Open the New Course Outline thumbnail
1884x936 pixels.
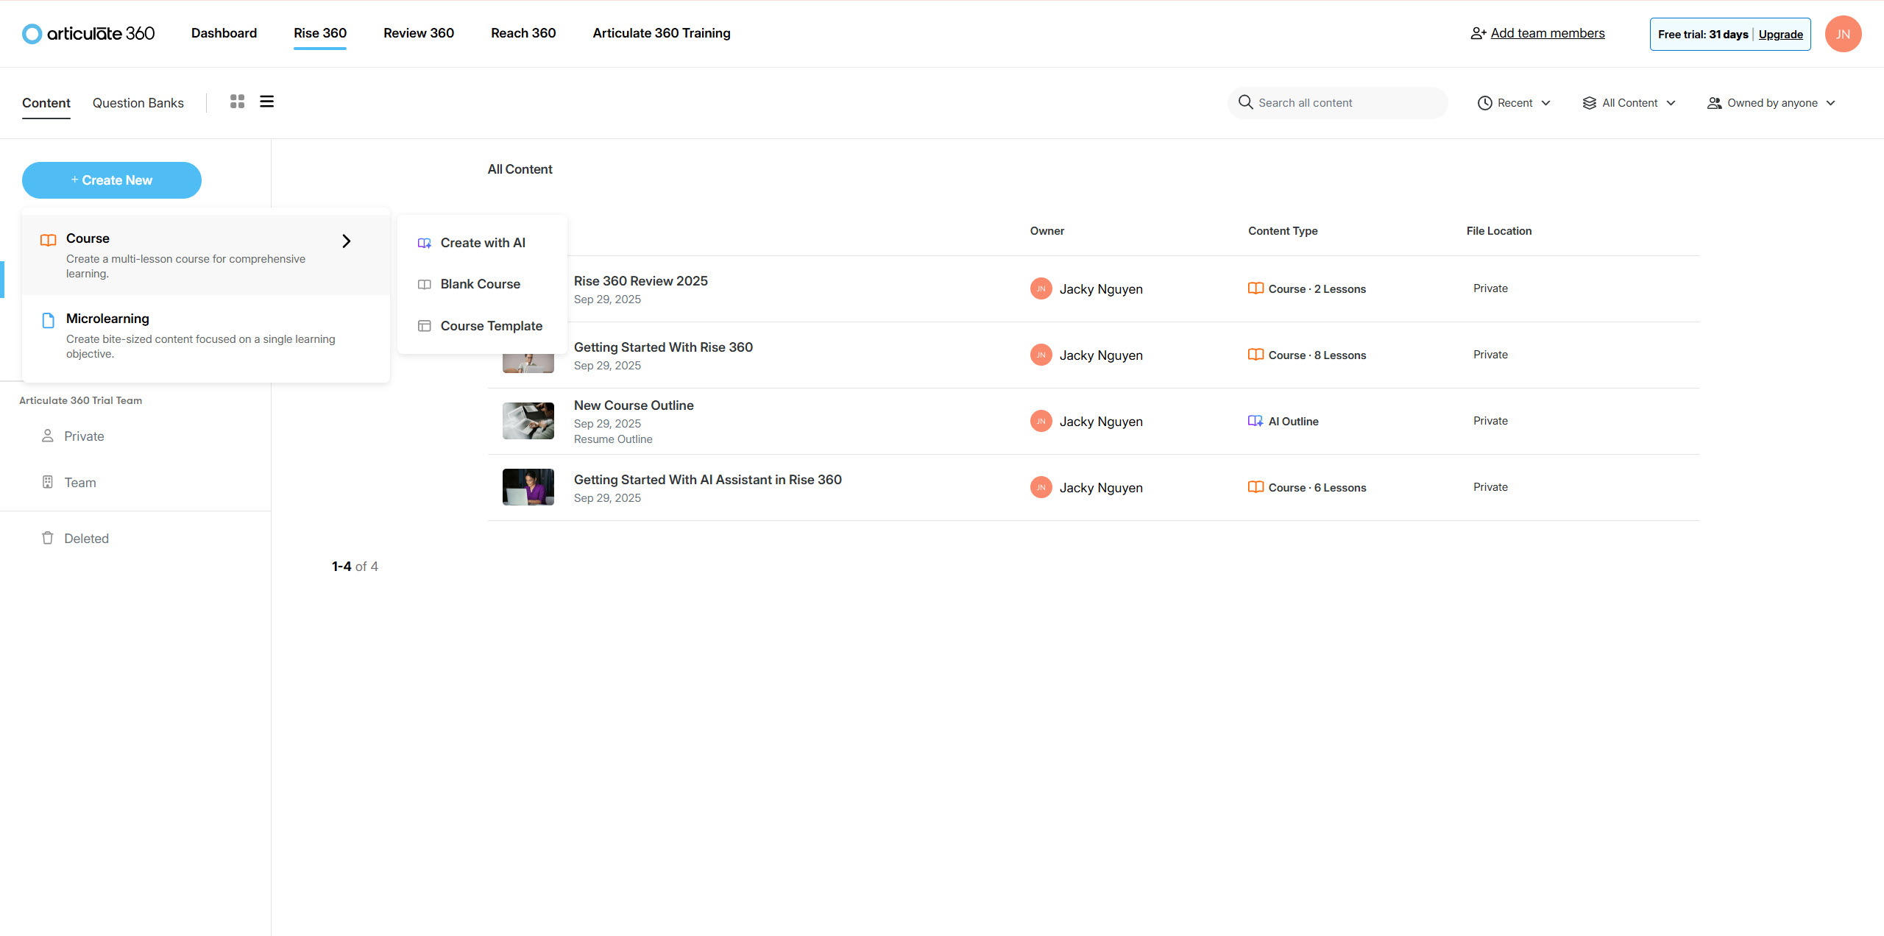528,421
